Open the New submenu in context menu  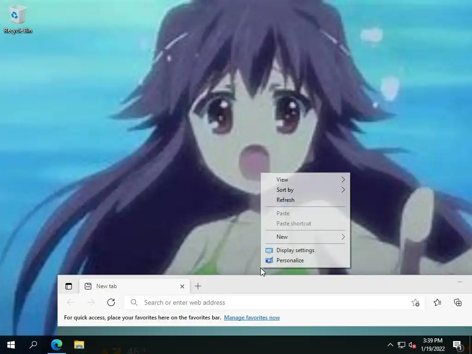(305, 237)
